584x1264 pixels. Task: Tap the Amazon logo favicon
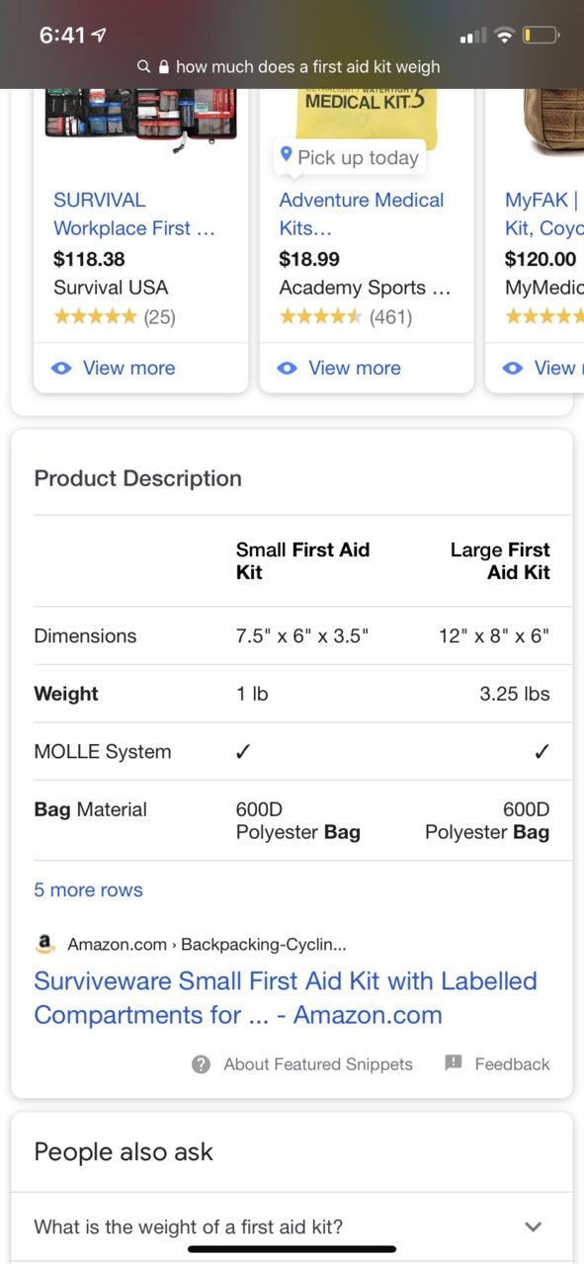pyautogui.click(x=44, y=944)
